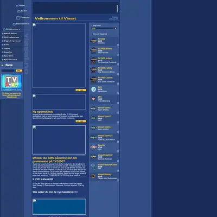Image resolution: width=217 pixels, height=217 pixels.
Task: Open the Kundeservice navigation item
Action: click(12, 29)
